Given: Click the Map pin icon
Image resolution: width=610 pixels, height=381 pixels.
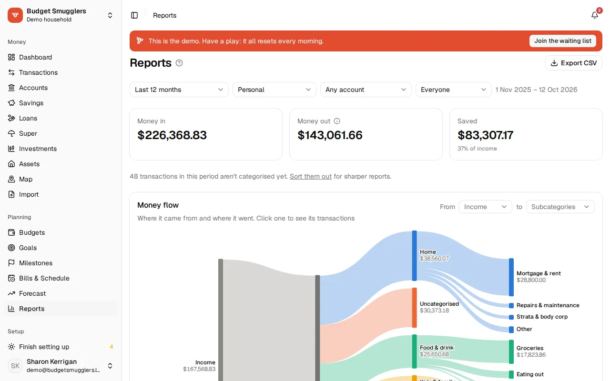Looking at the screenshot, I should [11, 179].
